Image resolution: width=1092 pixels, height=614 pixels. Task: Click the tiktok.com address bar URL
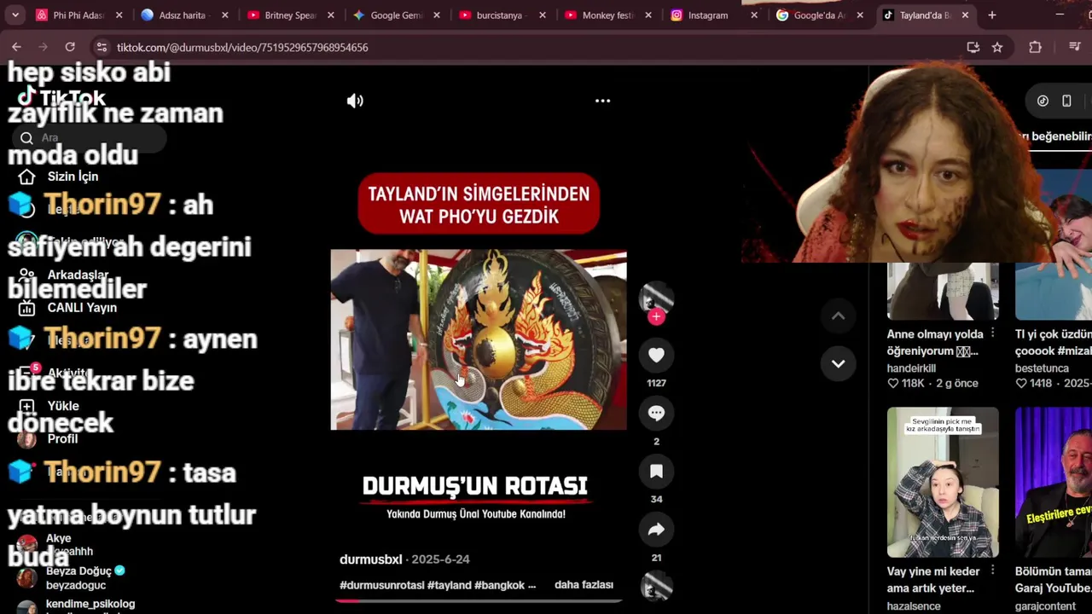click(x=242, y=48)
